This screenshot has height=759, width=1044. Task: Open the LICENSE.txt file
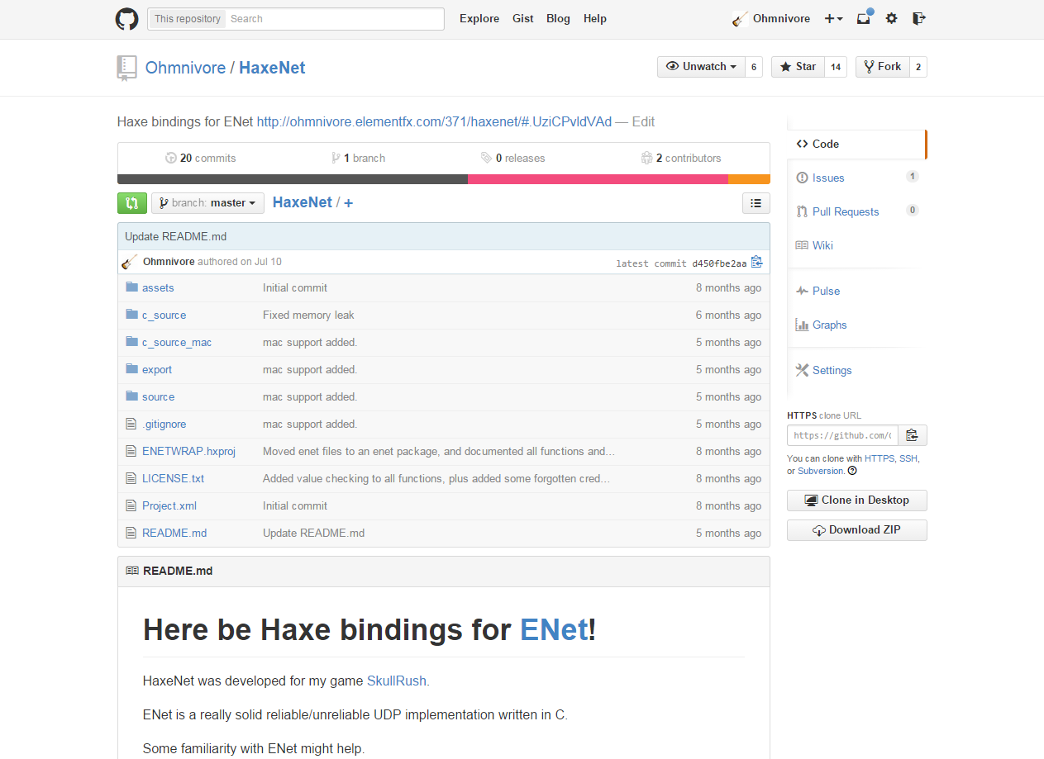point(173,478)
